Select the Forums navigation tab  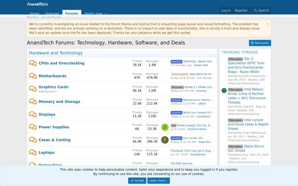coord(72,13)
